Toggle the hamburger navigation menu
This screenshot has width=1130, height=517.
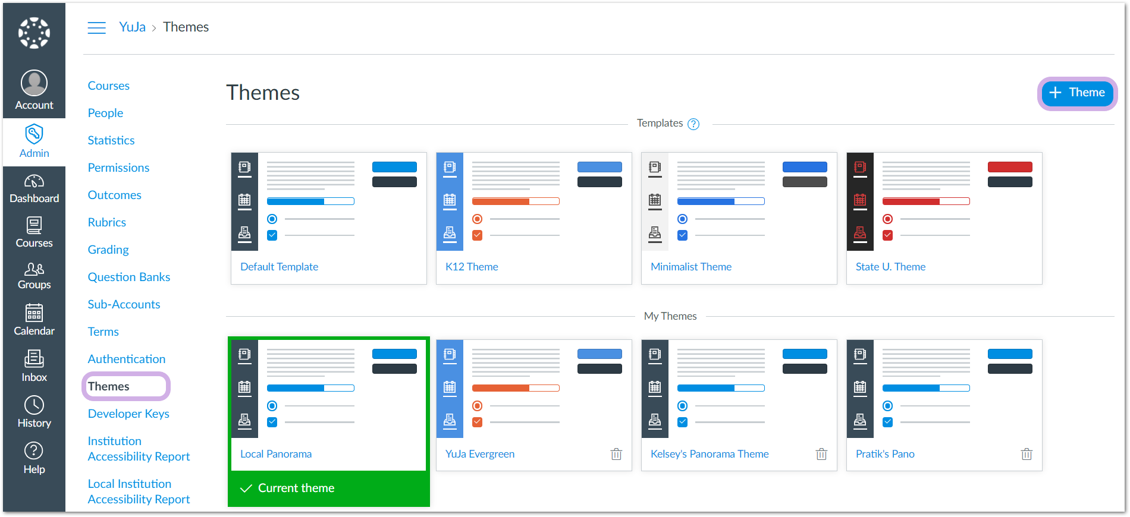pos(96,27)
